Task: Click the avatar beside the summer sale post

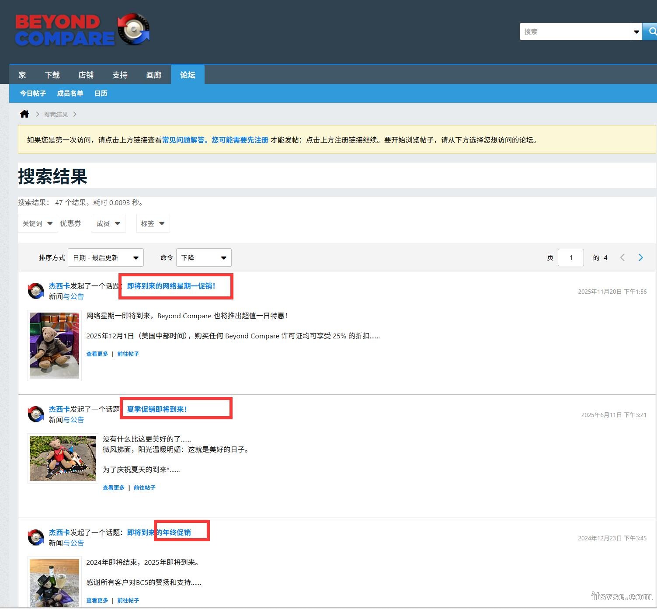Action: 35,414
